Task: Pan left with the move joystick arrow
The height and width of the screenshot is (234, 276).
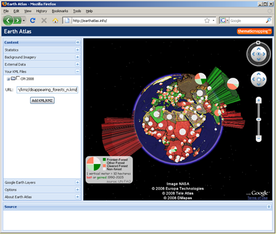Action: (253, 79)
